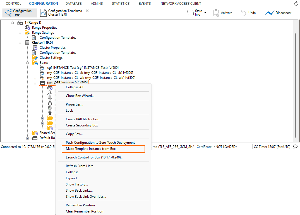300x215 pixels.
Task: Click the Undo arrow icon
Action: [x=243, y=13]
